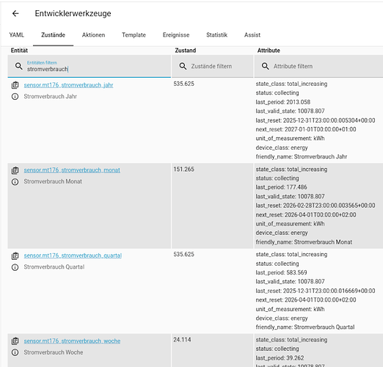Image resolution: width=383 pixels, height=367 pixels.
Task: Open sensor.mt176_stromverbrauch_quartal link
Action: click(x=73, y=255)
